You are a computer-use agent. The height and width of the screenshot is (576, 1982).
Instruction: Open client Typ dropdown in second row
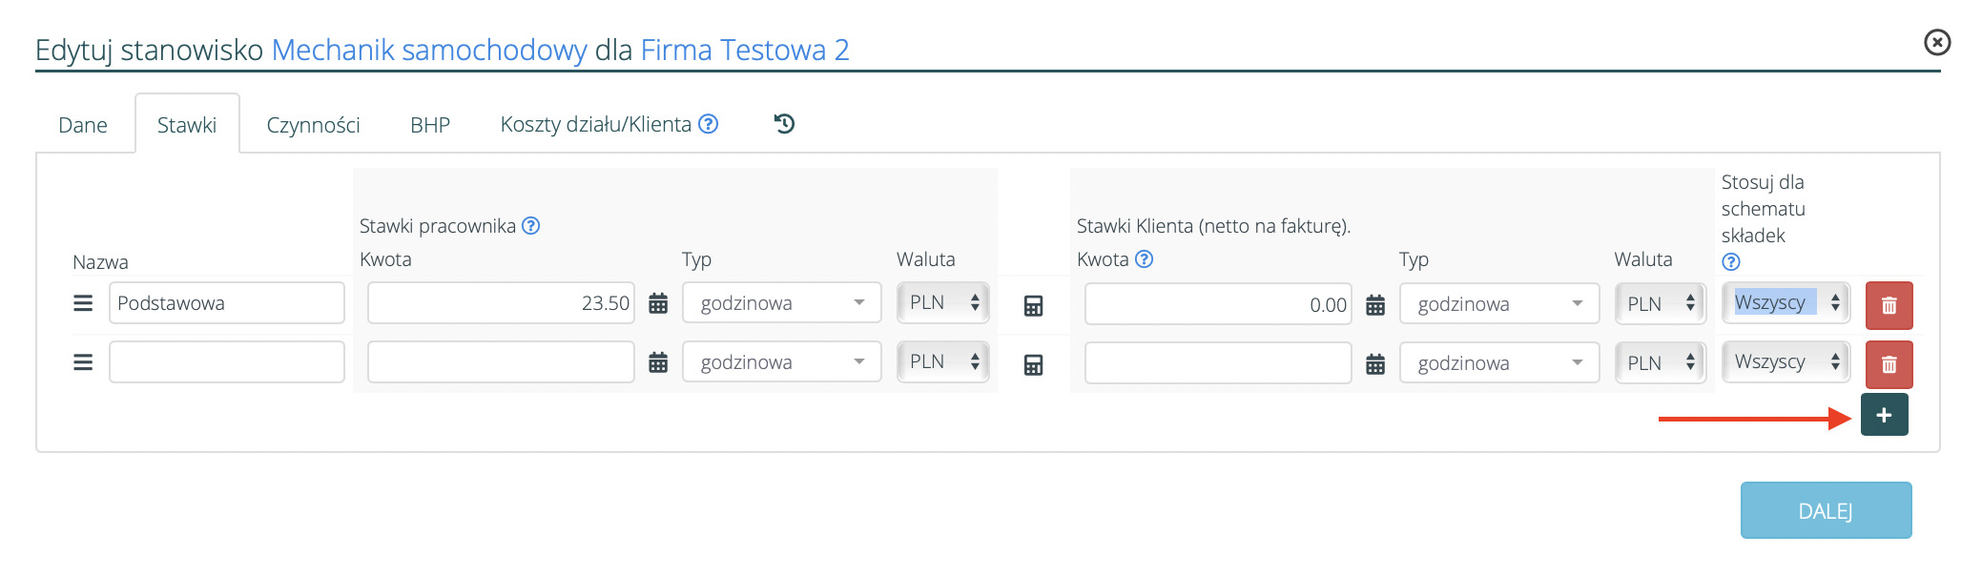pos(1498,363)
